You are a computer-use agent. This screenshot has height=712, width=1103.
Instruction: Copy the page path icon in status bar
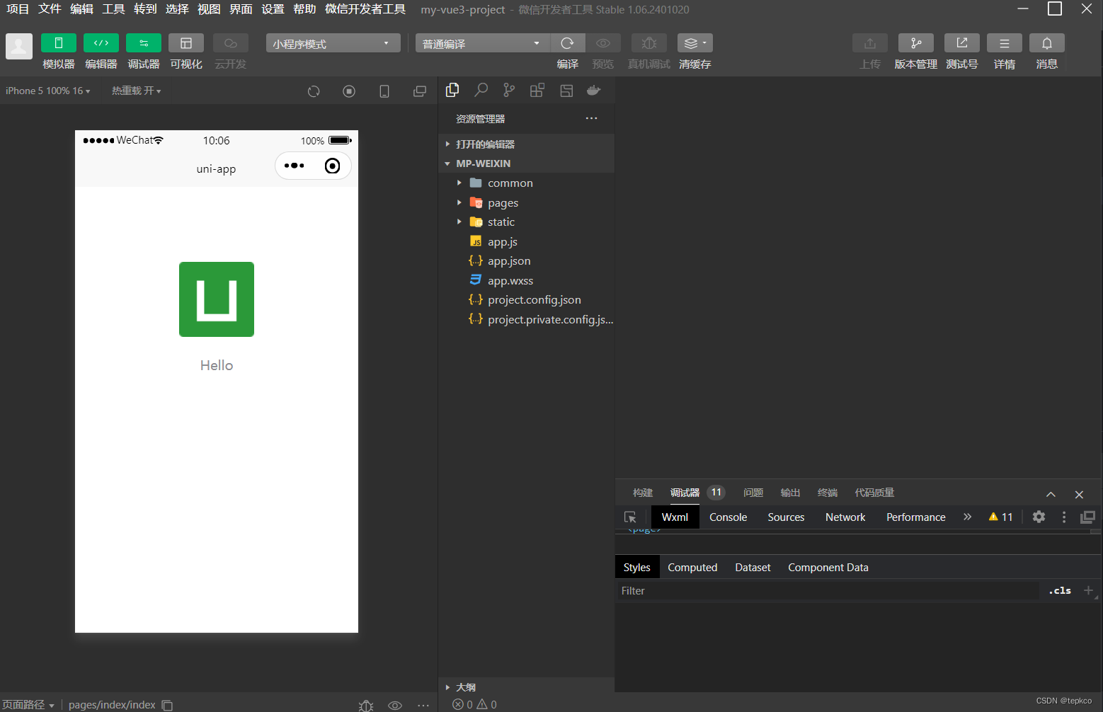pyautogui.click(x=167, y=705)
